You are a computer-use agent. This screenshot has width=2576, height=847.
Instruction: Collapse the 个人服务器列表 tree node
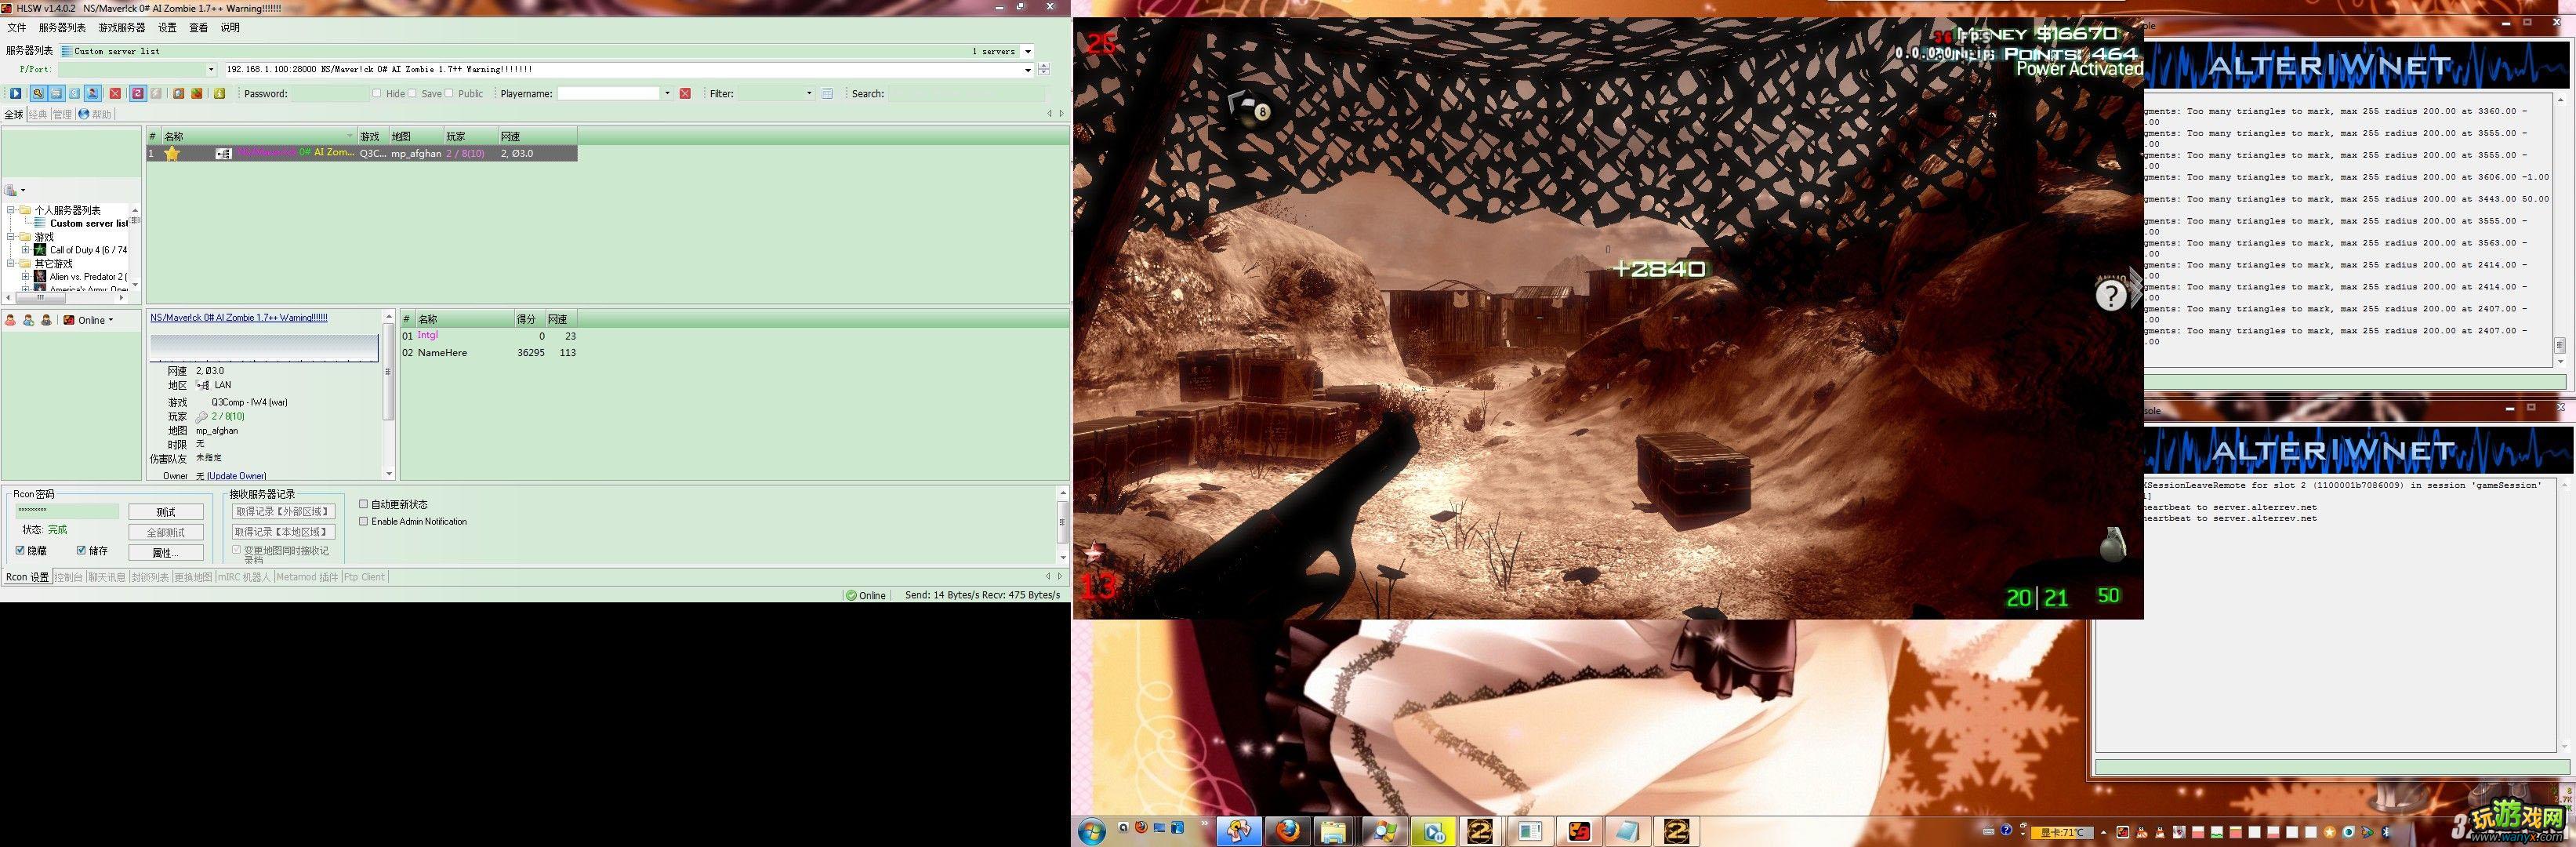tap(11, 210)
